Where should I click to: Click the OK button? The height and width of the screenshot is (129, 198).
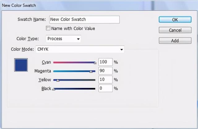coord(175,20)
